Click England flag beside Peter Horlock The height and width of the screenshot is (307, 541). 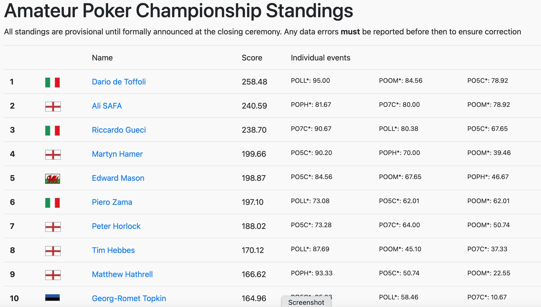pos(53,227)
